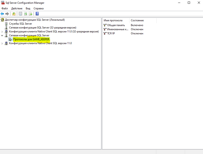Click the Протоколы для GAME_KEEPER icon
Image resolution: width=203 pixels, height=154 pixels.
(x=10, y=39)
